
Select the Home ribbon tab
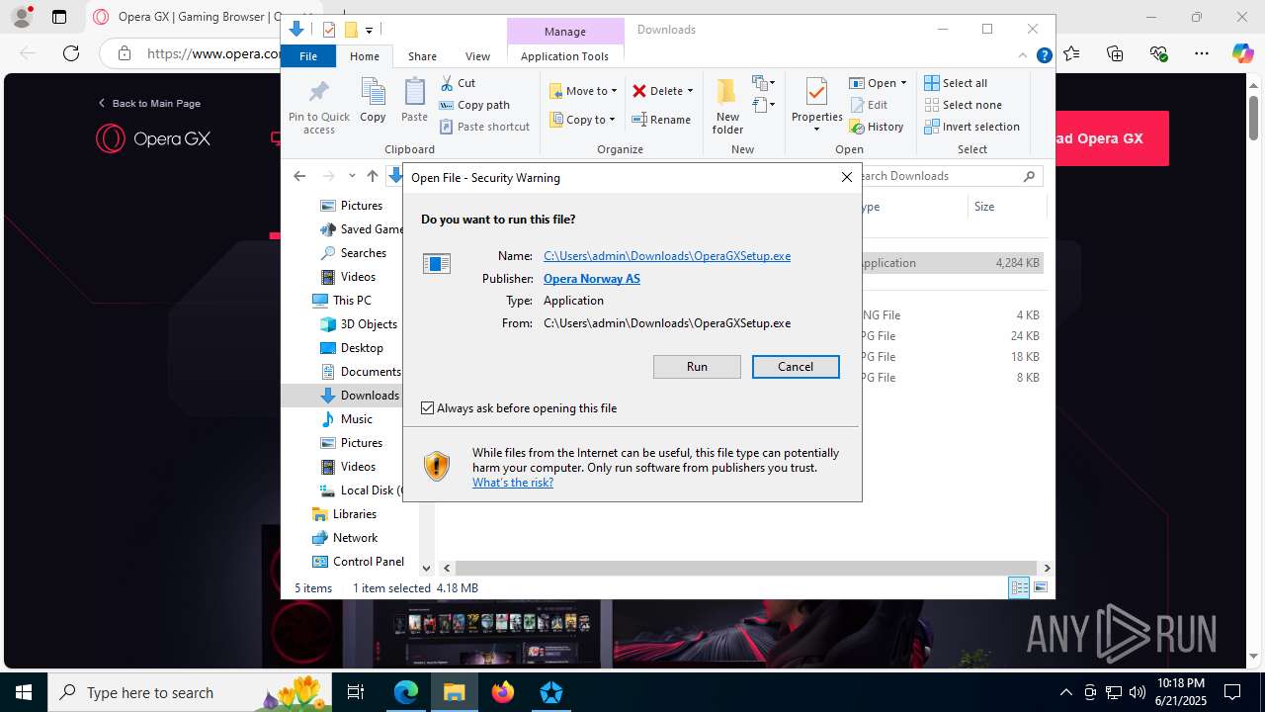pos(365,56)
